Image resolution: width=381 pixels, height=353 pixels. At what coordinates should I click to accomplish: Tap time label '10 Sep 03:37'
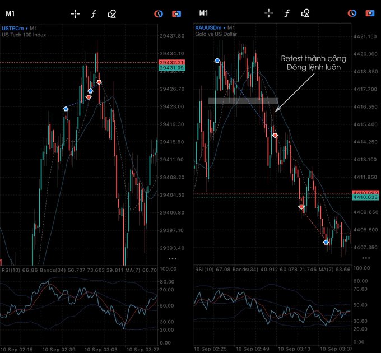pyautogui.click(x=336, y=349)
